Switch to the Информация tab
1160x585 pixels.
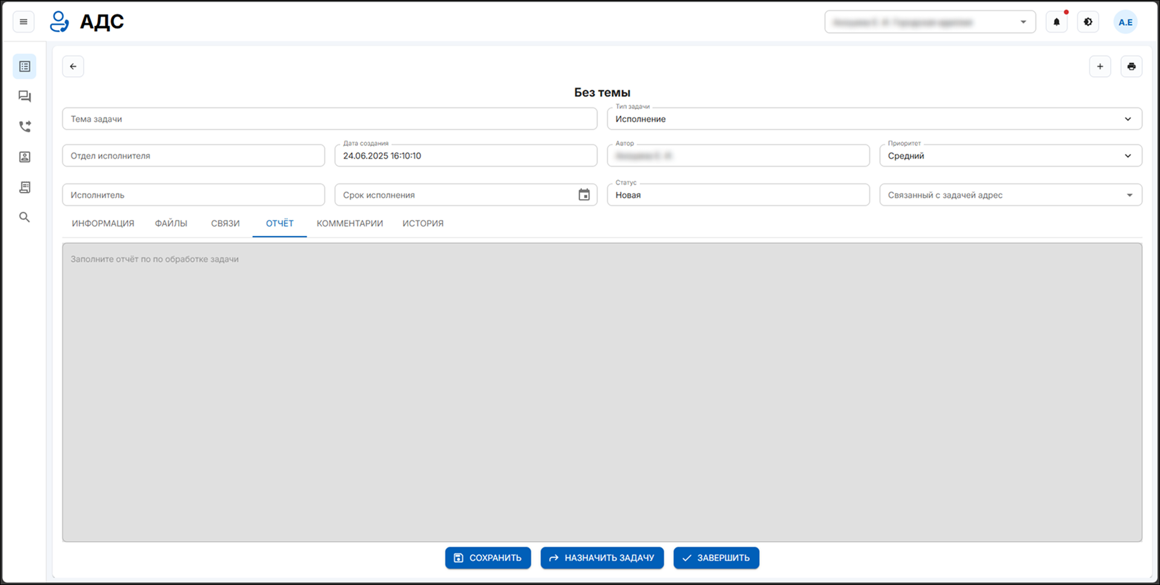[x=103, y=223]
